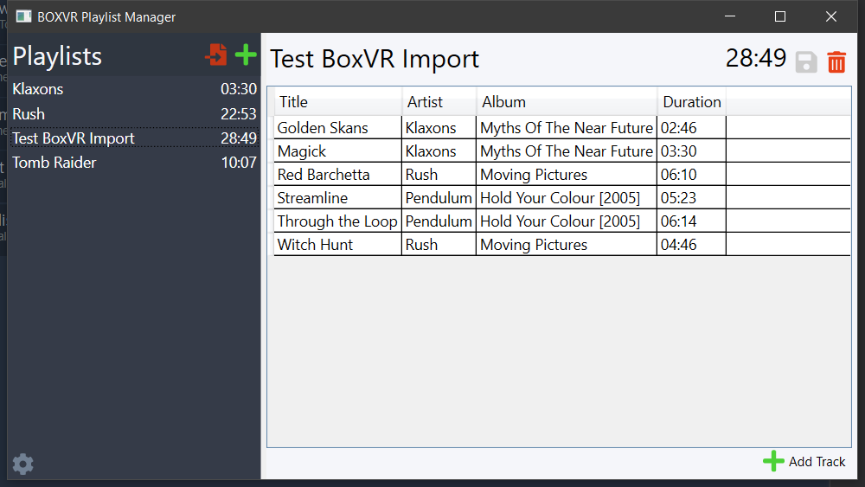This screenshot has height=487, width=865.
Task: Click the Add Track button label
Action: [x=817, y=462]
